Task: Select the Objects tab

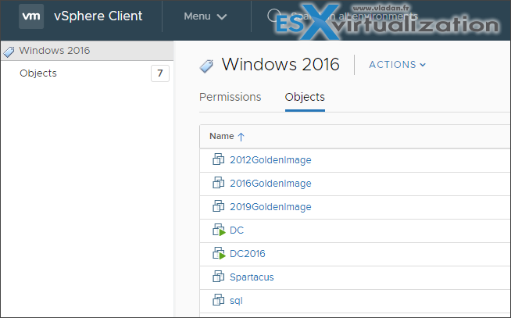Action: coord(305,97)
